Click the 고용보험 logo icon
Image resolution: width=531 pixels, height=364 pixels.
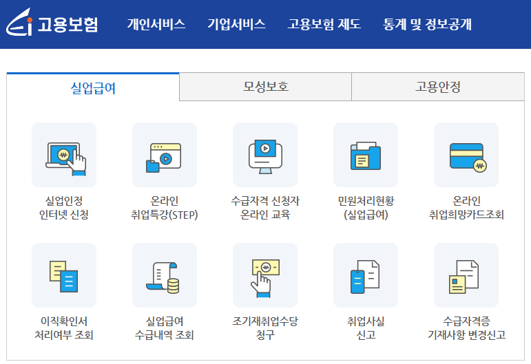tap(19, 22)
